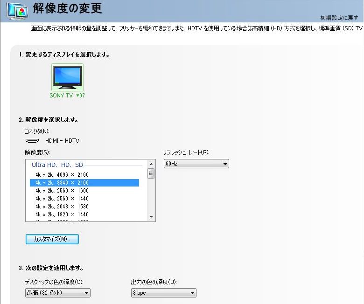Click the resolution list scroll down arrow

(151, 217)
